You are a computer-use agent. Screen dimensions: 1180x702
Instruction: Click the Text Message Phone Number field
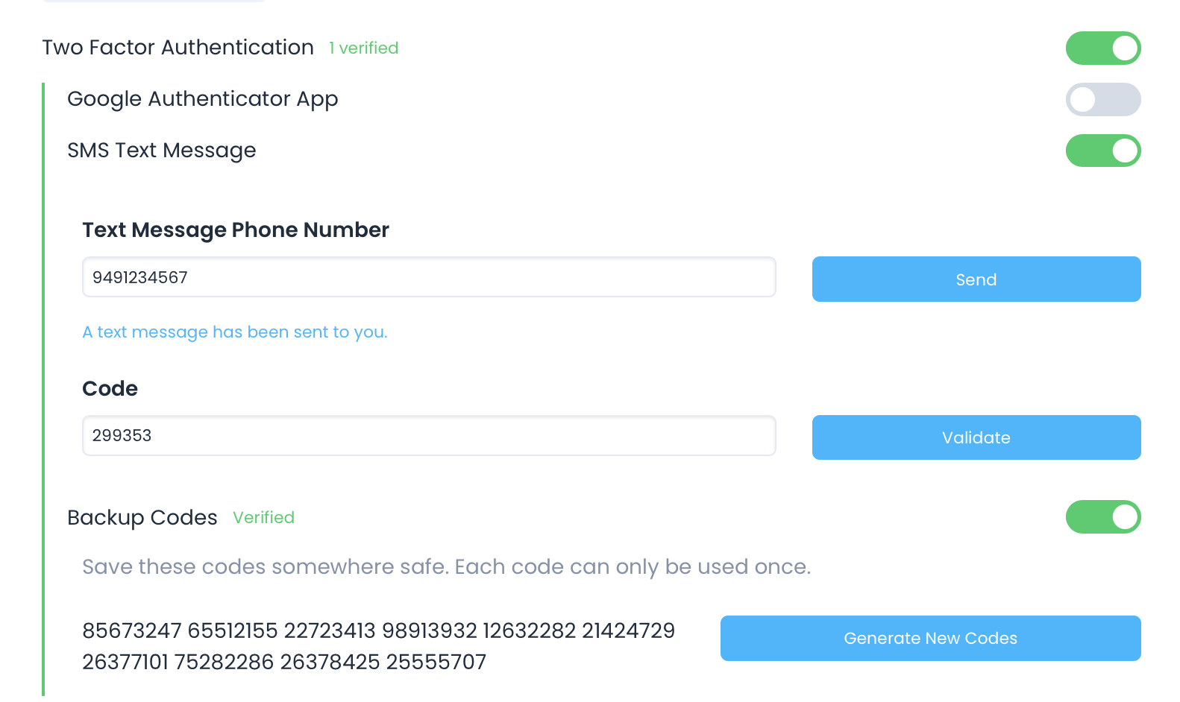[429, 277]
